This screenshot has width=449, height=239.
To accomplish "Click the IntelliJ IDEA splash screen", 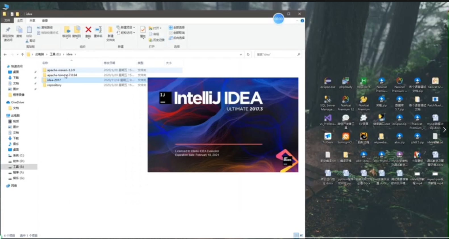I will [223, 125].
